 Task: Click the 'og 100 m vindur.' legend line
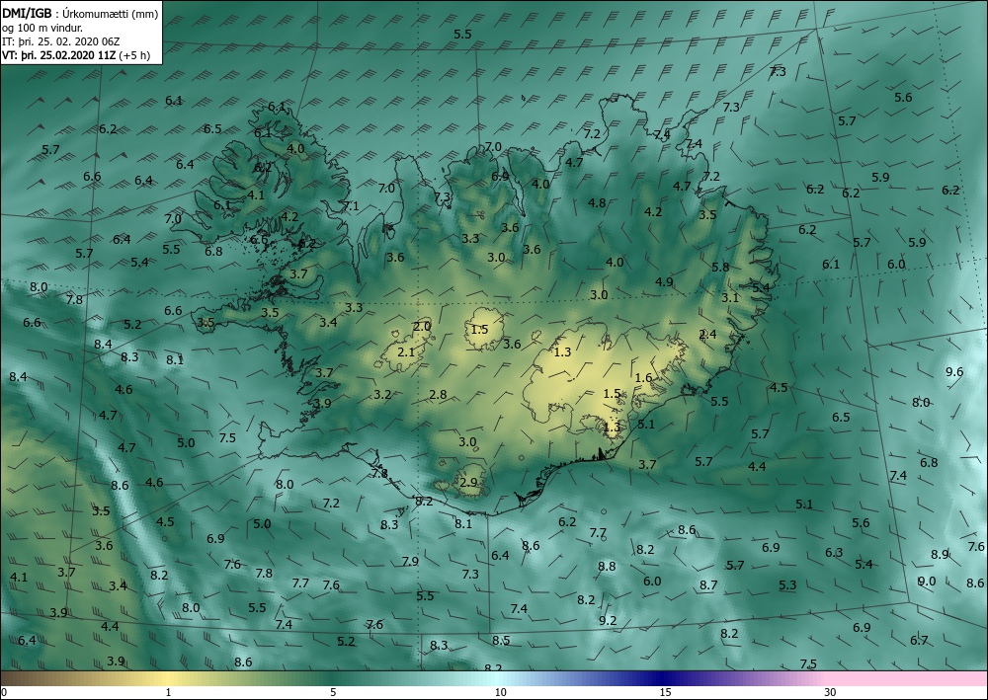42,28
